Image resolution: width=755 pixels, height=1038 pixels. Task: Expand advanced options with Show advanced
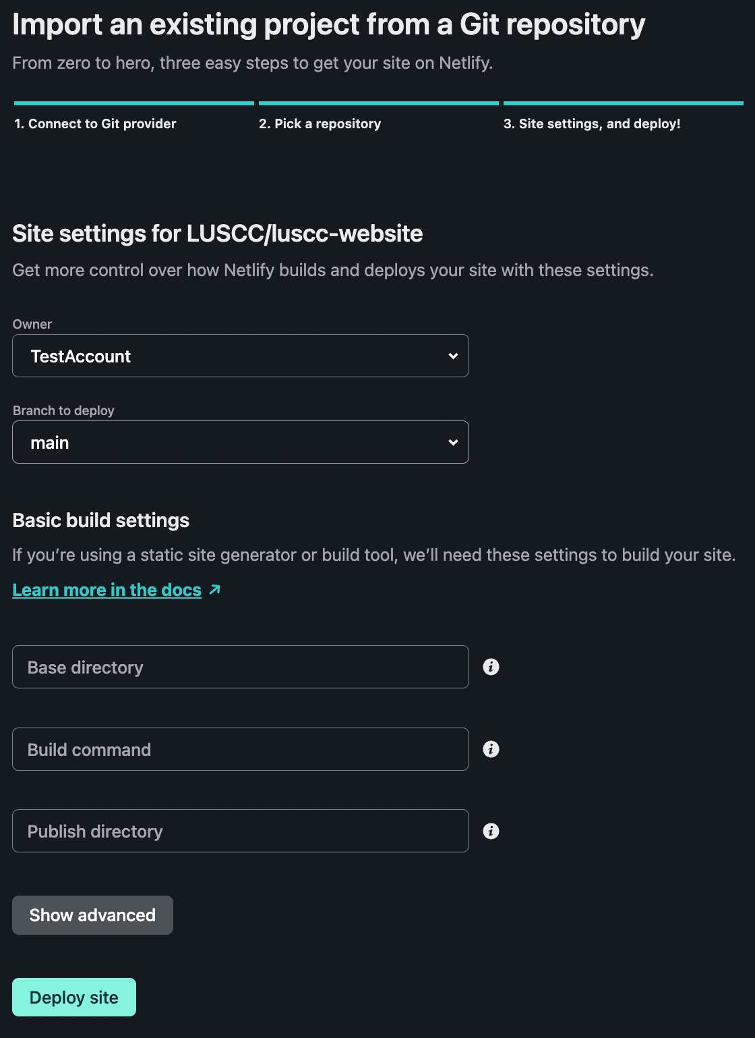click(92, 915)
